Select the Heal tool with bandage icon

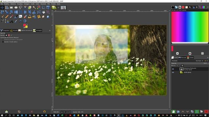click(x=39, y=17)
